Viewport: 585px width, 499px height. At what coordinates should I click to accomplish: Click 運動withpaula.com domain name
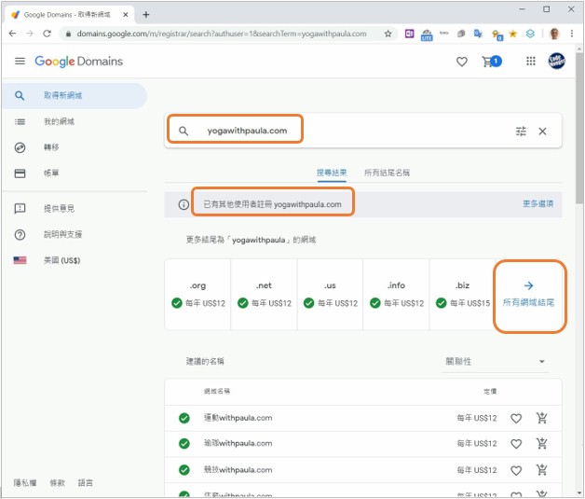pyautogui.click(x=238, y=418)
